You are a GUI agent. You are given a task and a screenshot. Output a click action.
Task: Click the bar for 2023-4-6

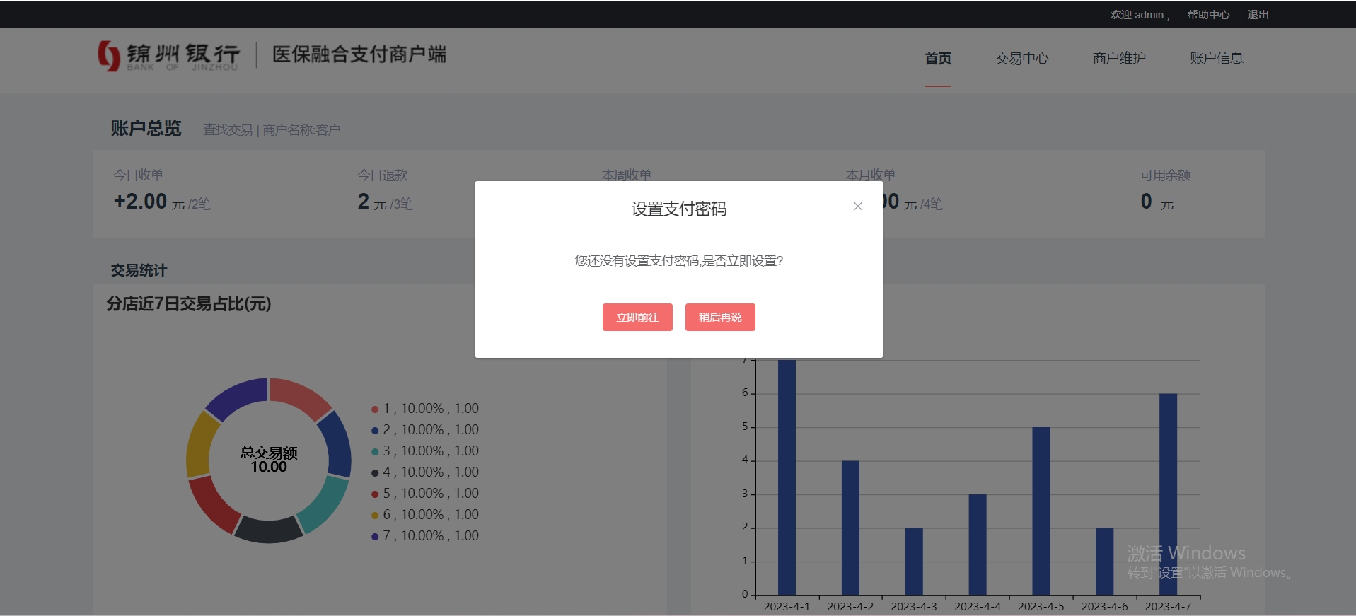point(1105,562)
